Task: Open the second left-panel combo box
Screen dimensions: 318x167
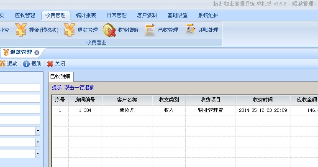Action: (38, 142)
